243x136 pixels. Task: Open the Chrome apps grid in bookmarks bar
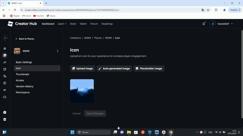(x=4, y=16)
